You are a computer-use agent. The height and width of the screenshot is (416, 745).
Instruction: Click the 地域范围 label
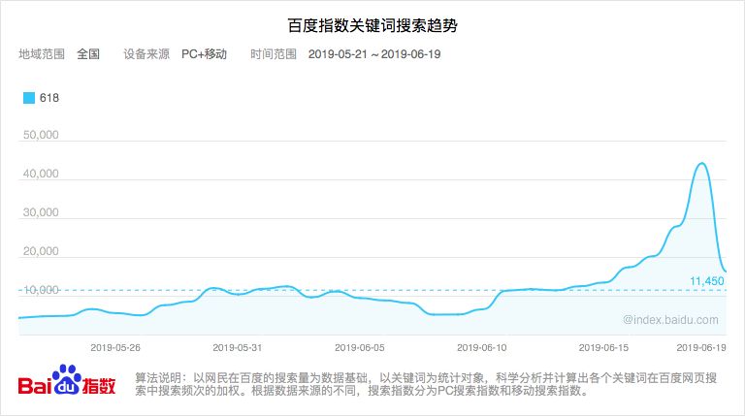(42, 54)
